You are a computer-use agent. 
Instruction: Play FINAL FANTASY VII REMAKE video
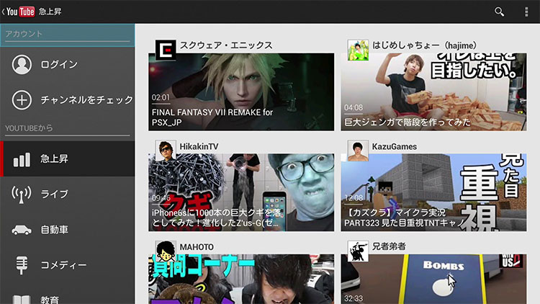pos(241,91)
